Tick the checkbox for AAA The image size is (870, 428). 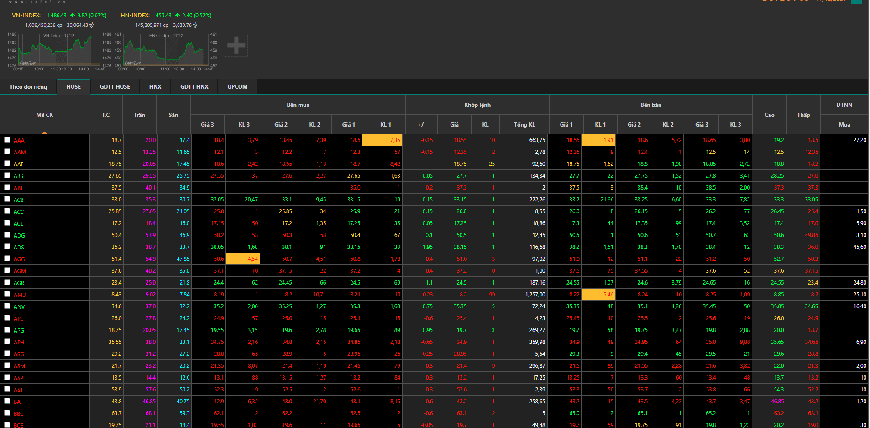(x=7, y=140)
